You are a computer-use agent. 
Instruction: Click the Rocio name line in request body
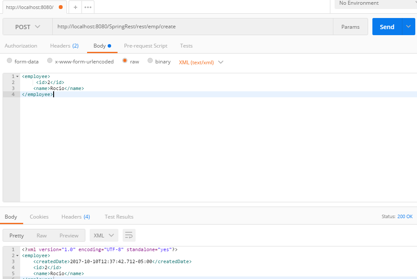(58, 88)
